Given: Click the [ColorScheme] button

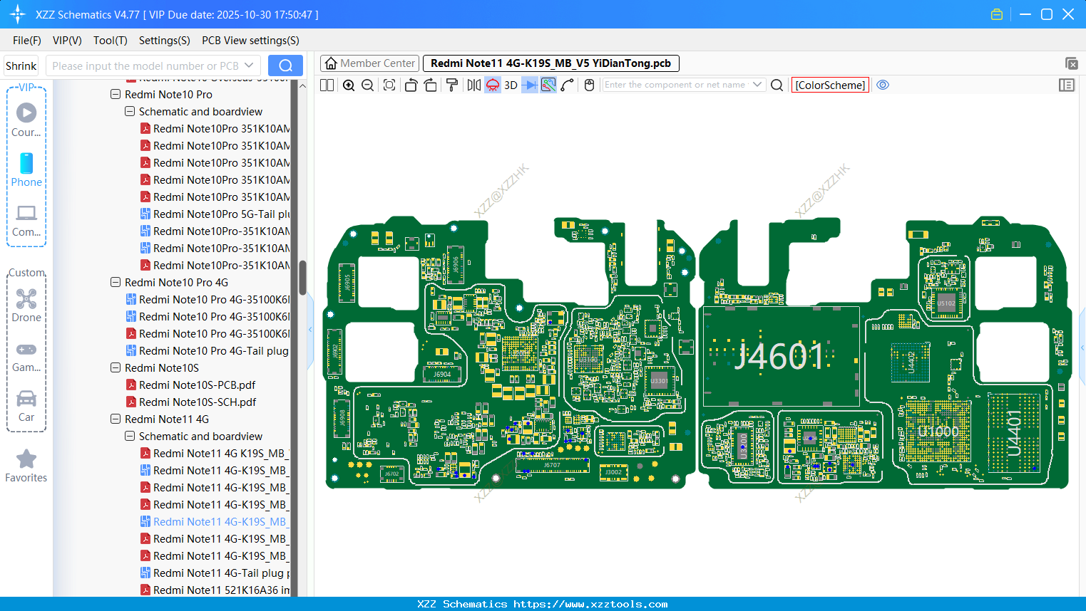Looking at the screenshot, I should click(830, 85).
